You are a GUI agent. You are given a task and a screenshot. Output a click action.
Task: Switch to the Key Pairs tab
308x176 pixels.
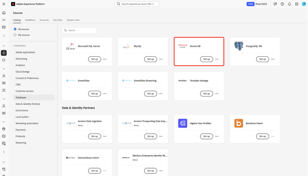tap(58, 20)
